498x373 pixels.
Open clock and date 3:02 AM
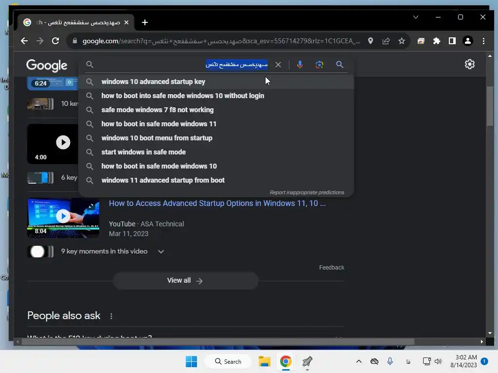click(463, 361)
